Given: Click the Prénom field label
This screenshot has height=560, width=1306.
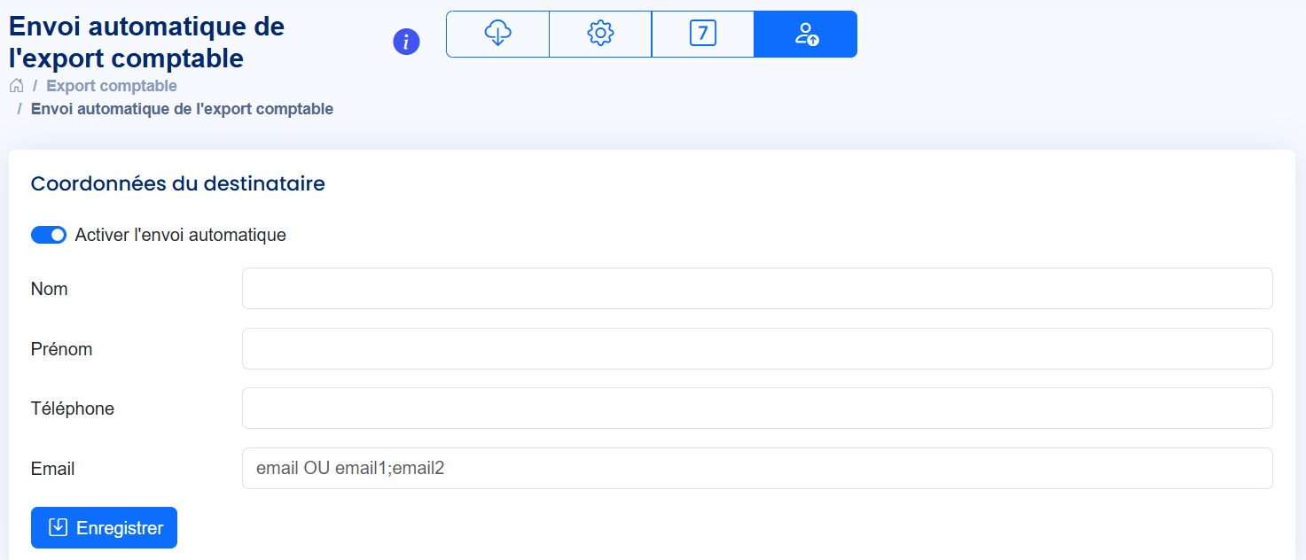Looking at the screenshot, I should (x=61, y=349).
